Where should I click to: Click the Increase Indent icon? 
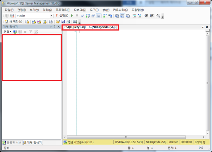point(152,16)
